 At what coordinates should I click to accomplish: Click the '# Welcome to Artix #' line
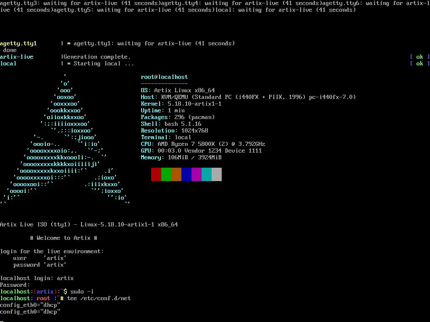[x=64, y=238]
